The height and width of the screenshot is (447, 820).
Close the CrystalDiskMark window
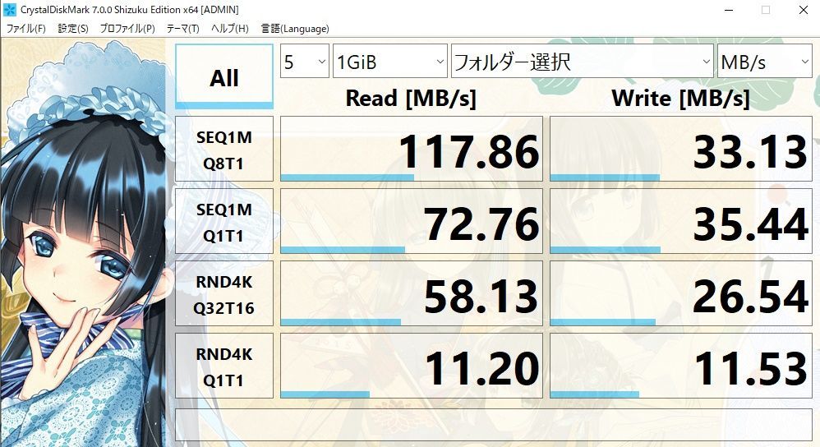[804, 10]
